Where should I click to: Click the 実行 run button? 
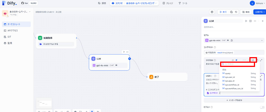(223, 12)
